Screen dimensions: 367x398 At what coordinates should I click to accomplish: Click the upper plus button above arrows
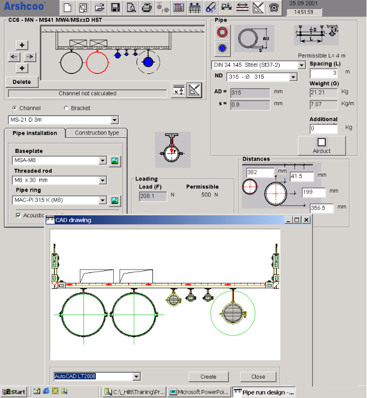coord(22,45)
